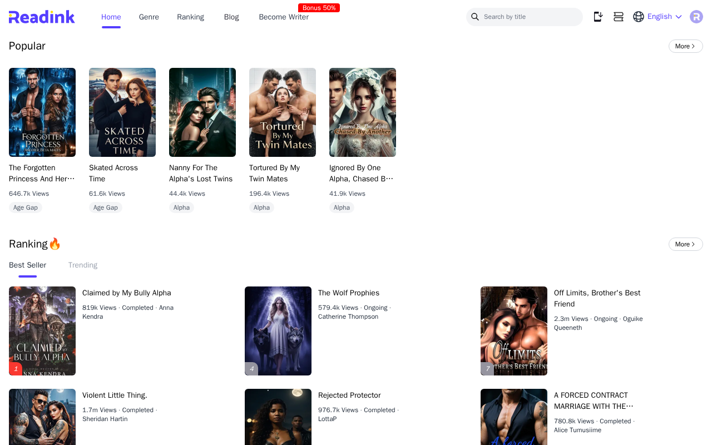Open the Home tab
This screenshot has width=712, height=445.
pos(111,17)
